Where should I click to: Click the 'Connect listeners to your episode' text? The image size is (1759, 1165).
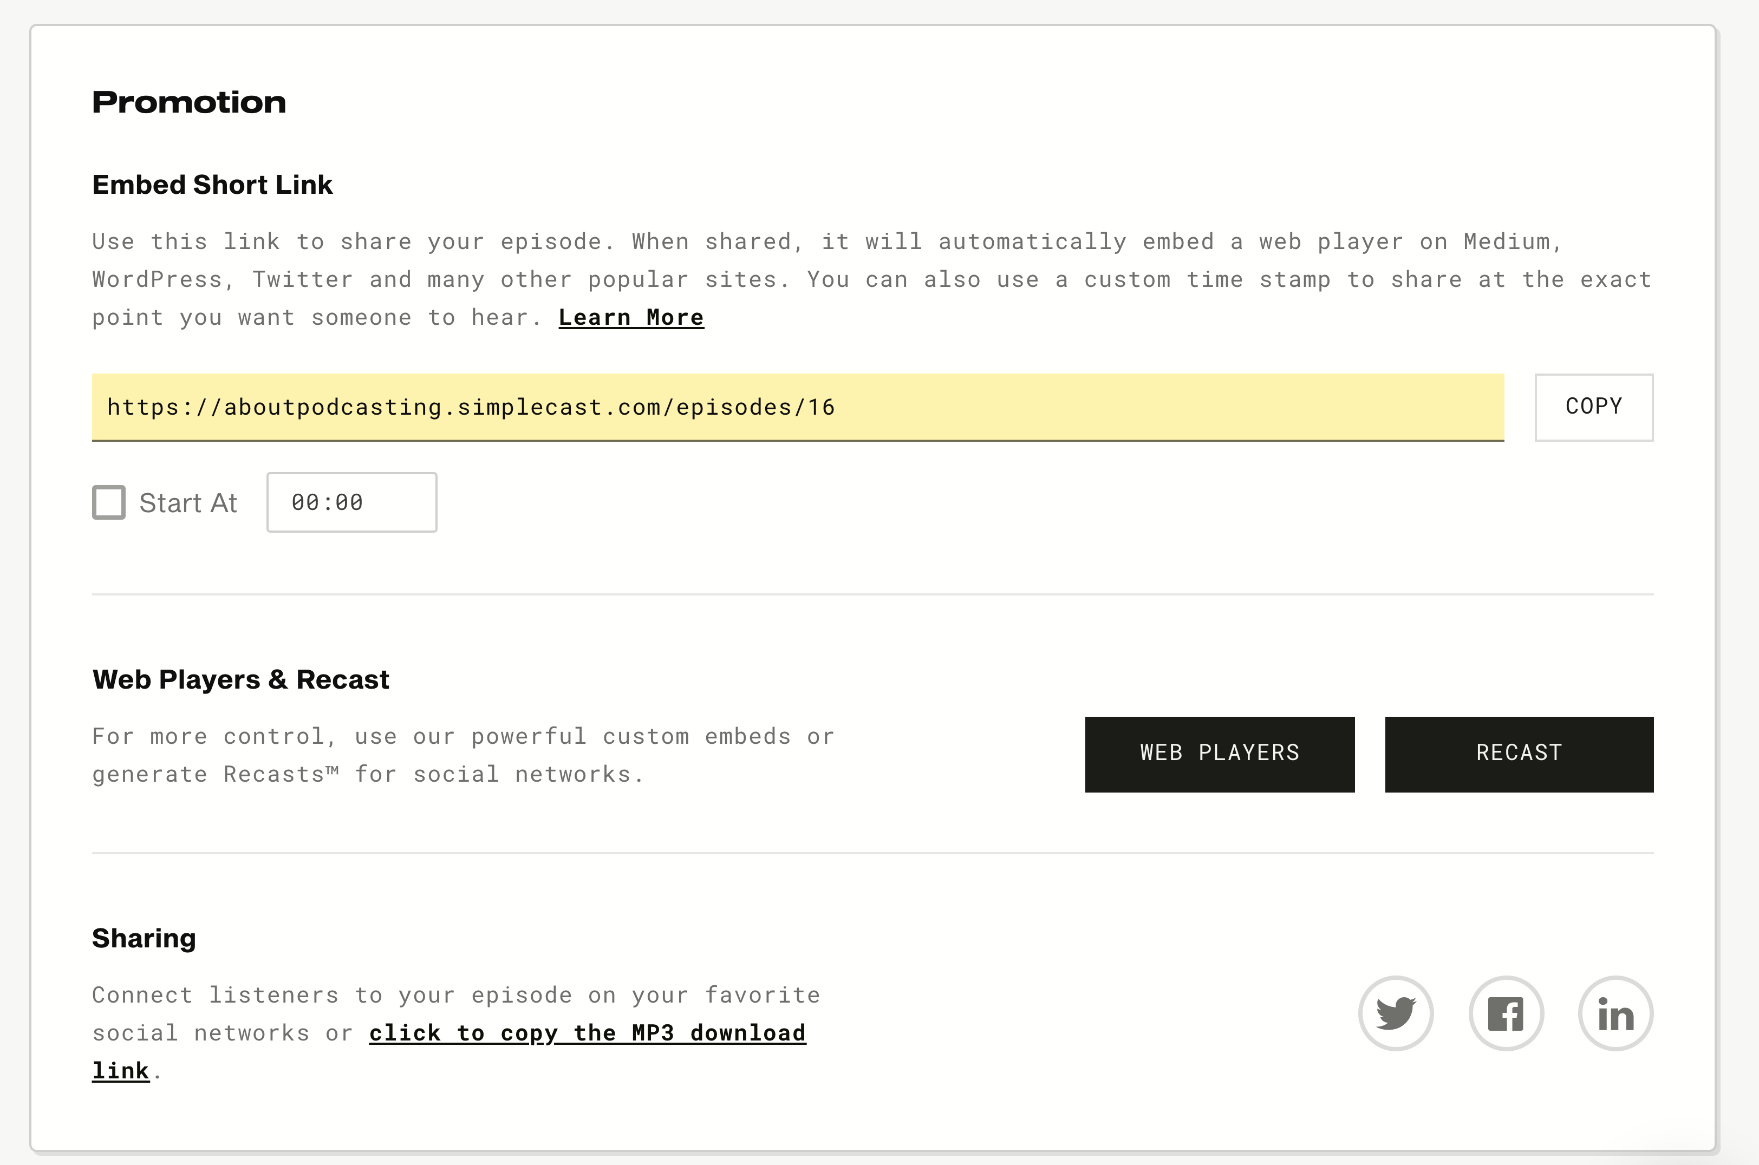tap(455, 995)
